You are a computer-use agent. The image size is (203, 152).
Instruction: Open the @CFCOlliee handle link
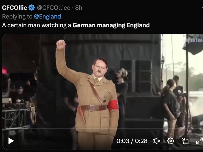(x=54, y=8)
